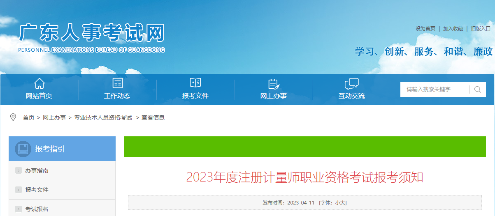This screenshot has height=216, width=495.
Task: Click the house icon for 网站首页
Action: (39, 83)
